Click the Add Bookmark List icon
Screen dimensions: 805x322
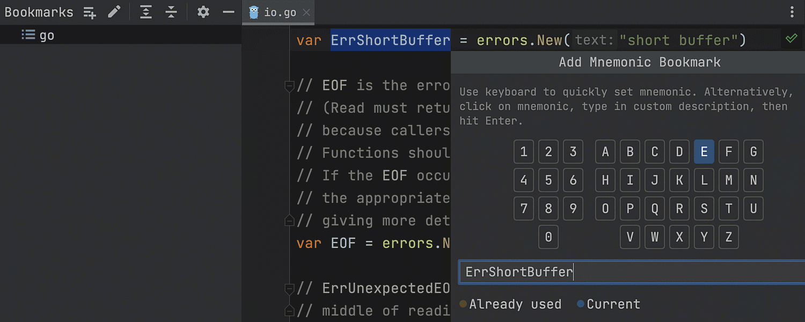(90, 12)
